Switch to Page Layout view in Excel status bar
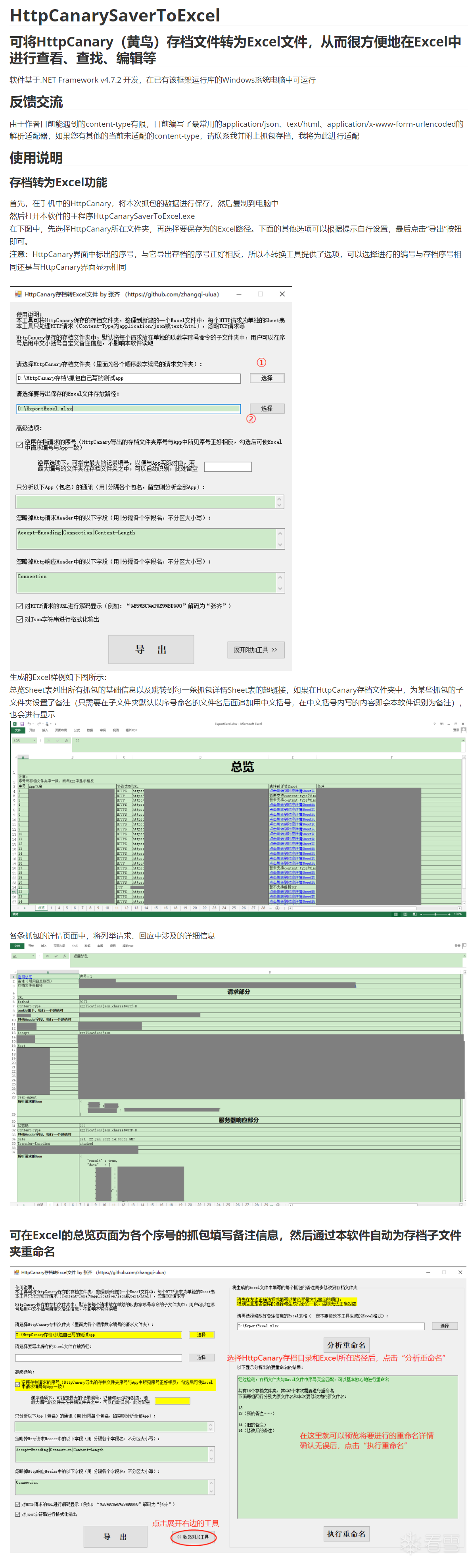The height and width of the screenshot is (1564, 468). click(x=405, y=914)
